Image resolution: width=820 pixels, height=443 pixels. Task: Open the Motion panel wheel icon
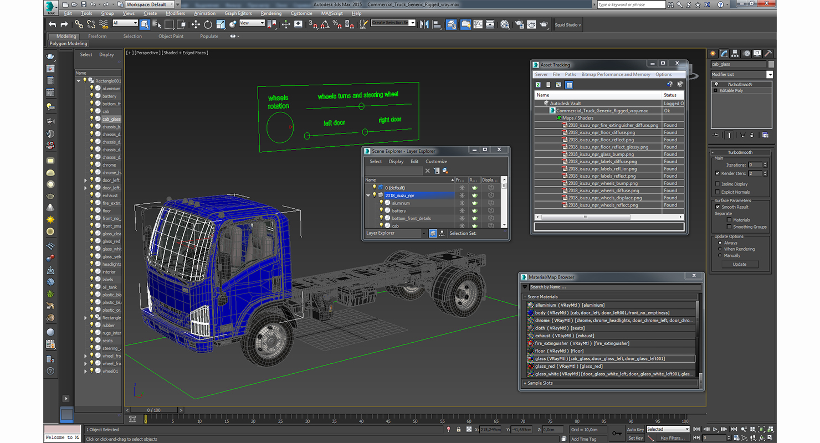point(746,54)
